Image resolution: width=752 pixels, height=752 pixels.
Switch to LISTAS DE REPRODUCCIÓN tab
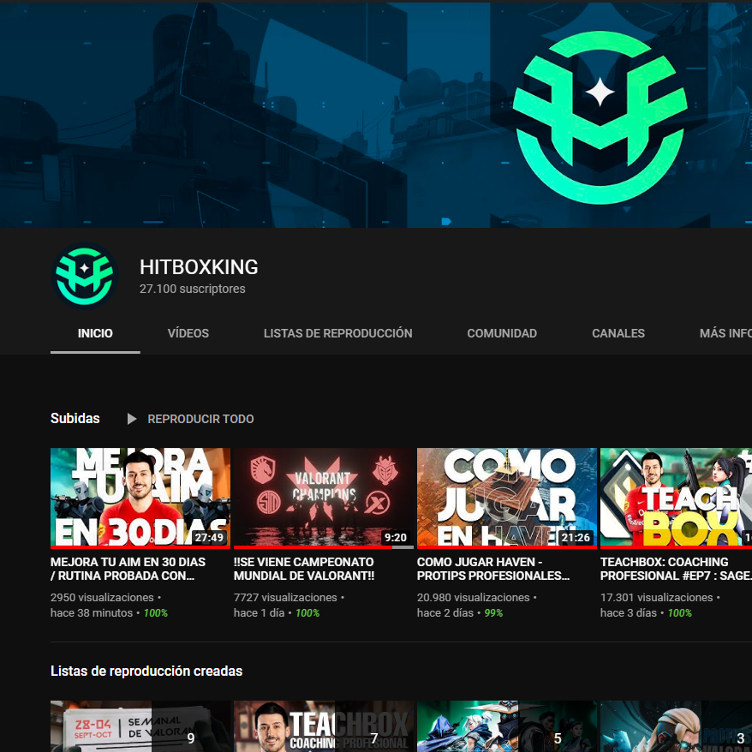[337, 333]
